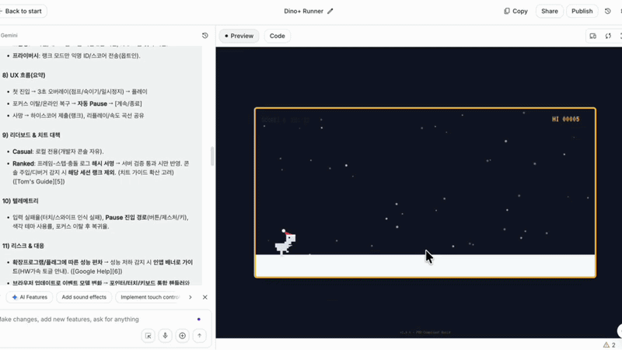Switch to the Preview tab

click(239, 36)
